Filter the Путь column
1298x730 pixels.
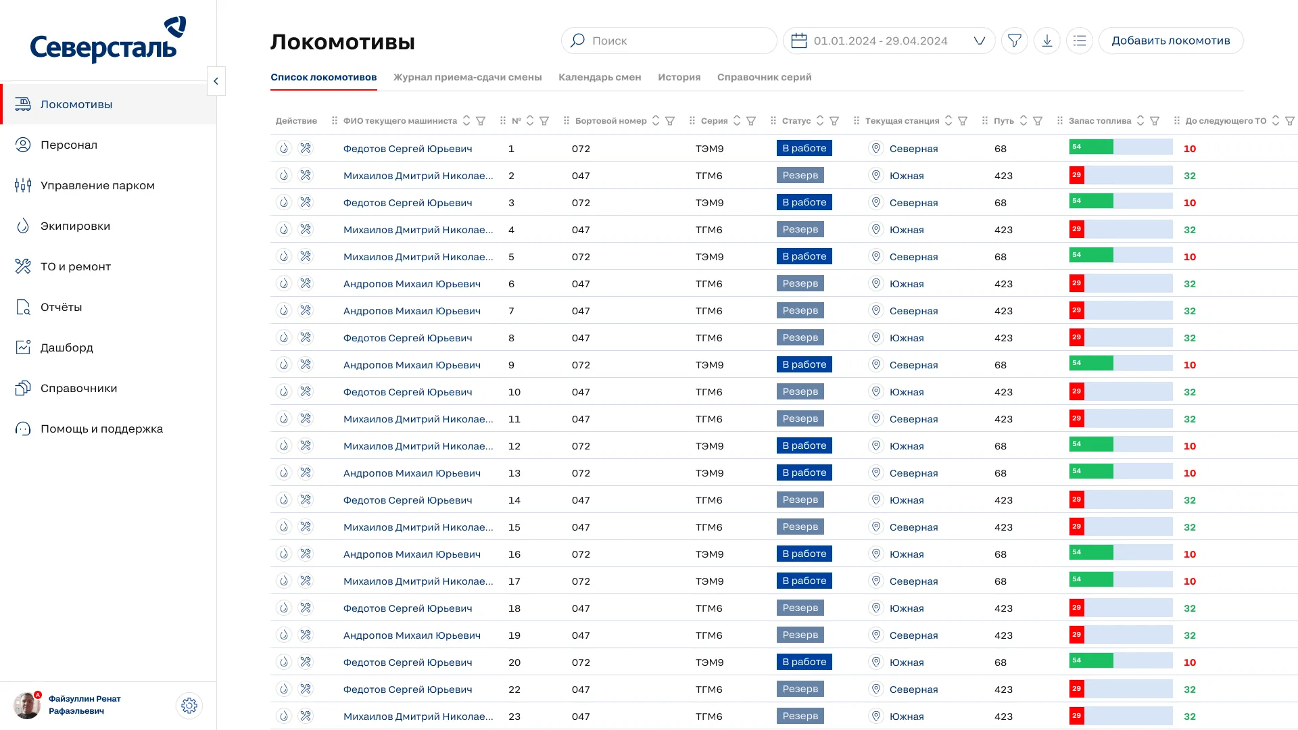tap(1038, 121)
